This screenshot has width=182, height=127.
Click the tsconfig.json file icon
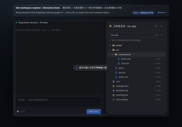pyautogui.click(x=113, y=95)
